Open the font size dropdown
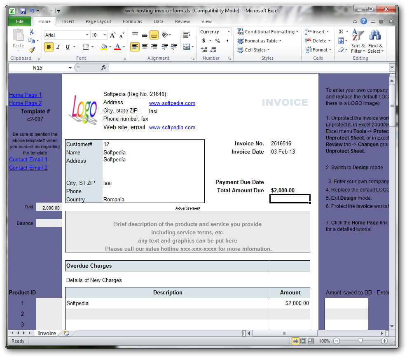Viewport: 407px width, 357px height. point(105,35)
